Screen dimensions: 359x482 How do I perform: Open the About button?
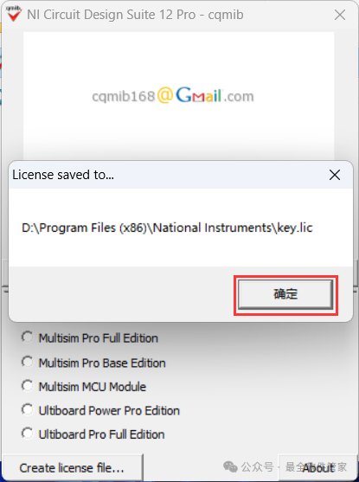pos(317,467)
